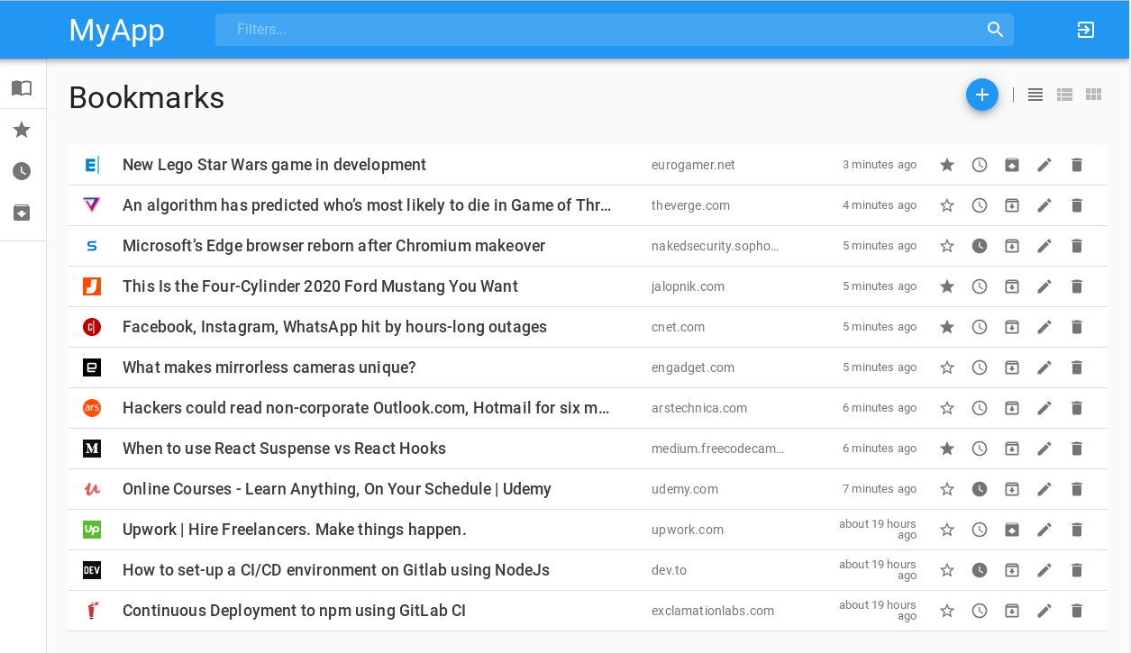Open 'When to use React Suspense vs React Hooks'
The width and height of the screenshot is (1131, 653).
284,449
